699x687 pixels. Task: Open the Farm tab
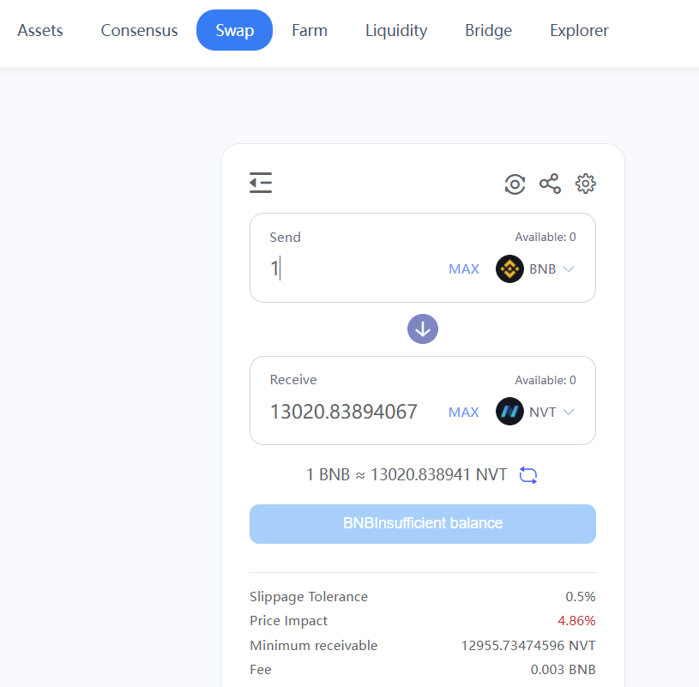coord(310,30)
